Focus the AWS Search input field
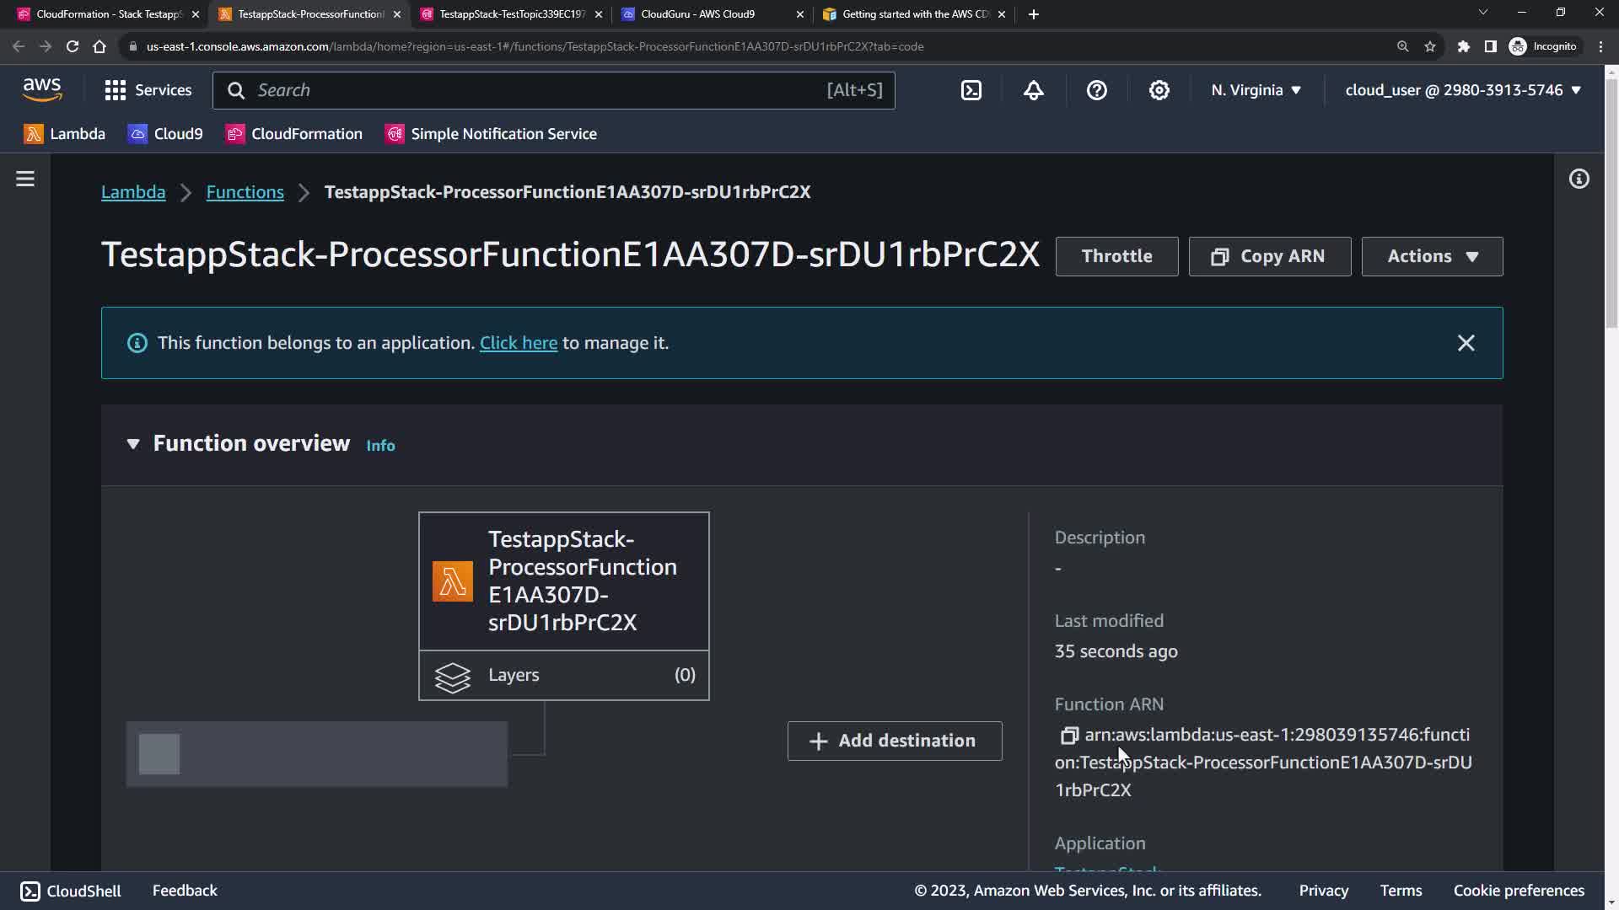 (x=540, y=90)
